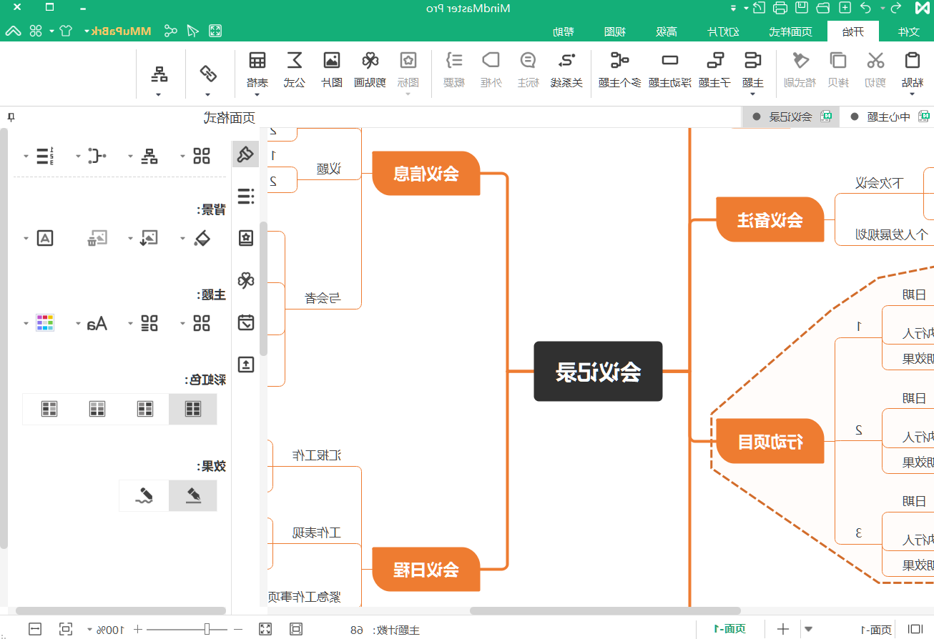Open the Task calendar icon in side panel strip
This screenshot has width=934, height=639.
pyautogui.click(x=246, y=322)
